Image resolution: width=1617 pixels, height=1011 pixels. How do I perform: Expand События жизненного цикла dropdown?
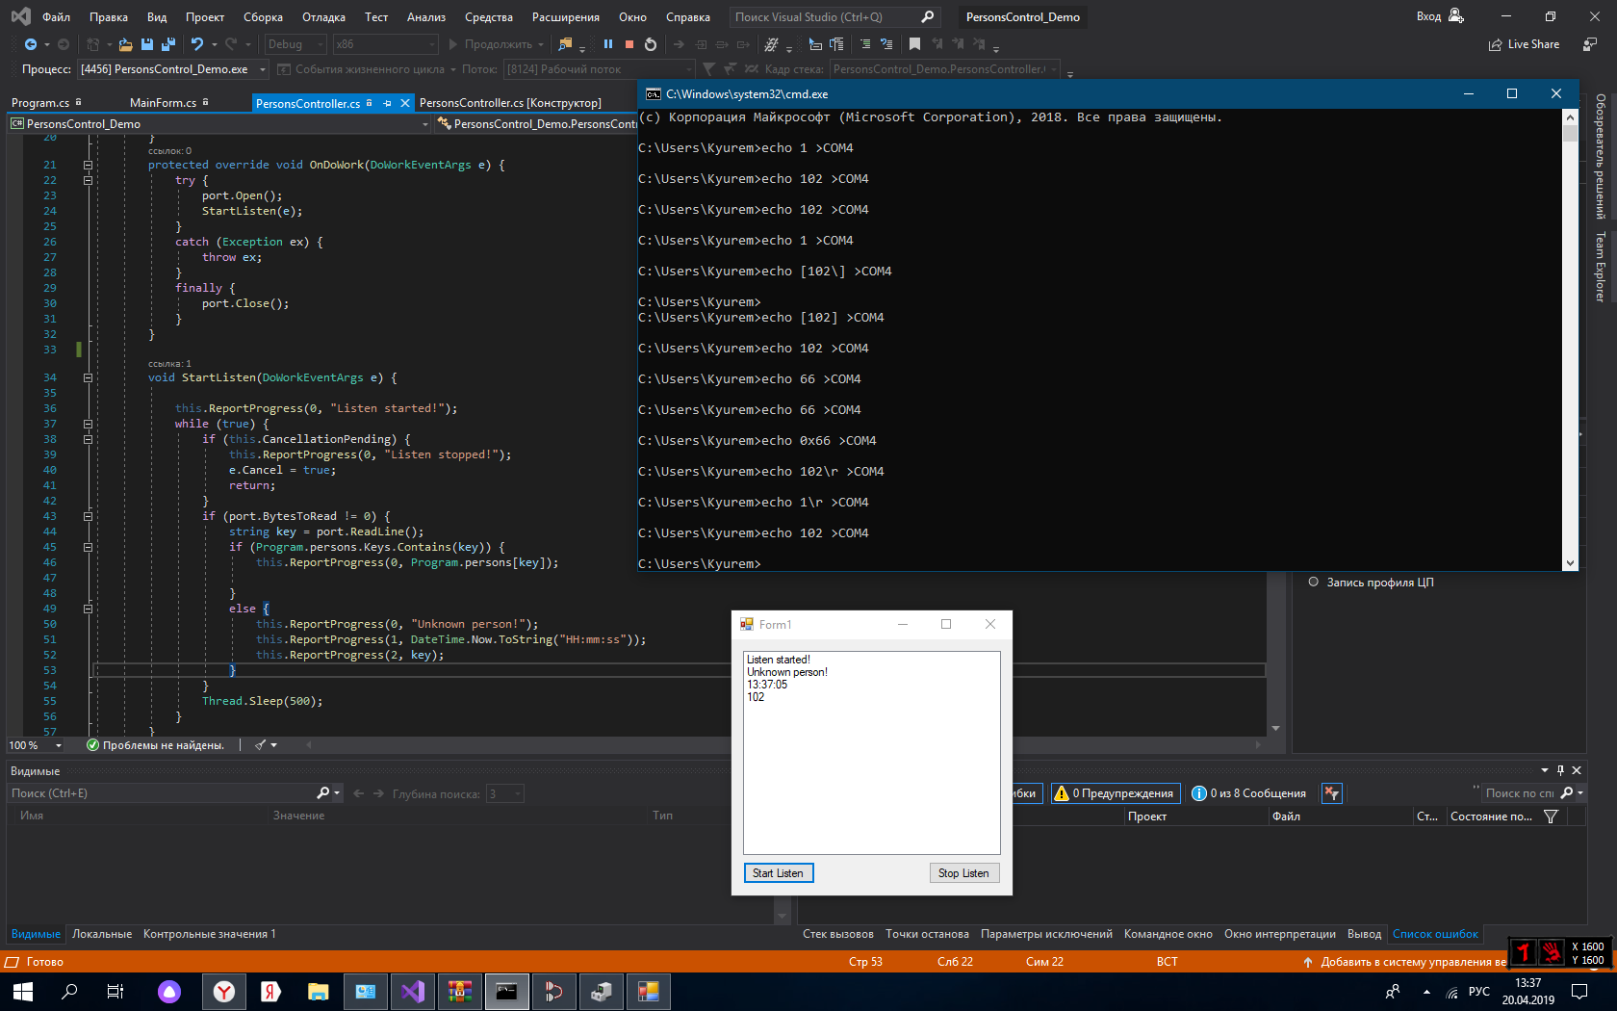coord(367,69)
